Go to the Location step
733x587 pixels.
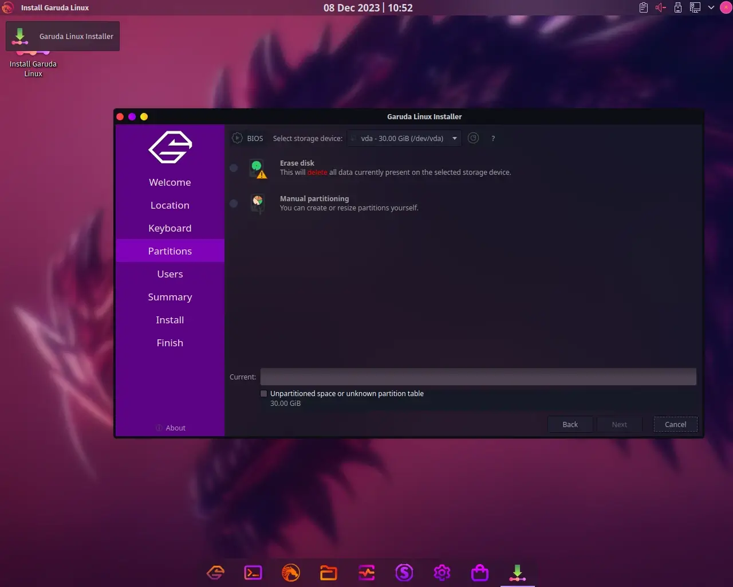pos(170,205)
